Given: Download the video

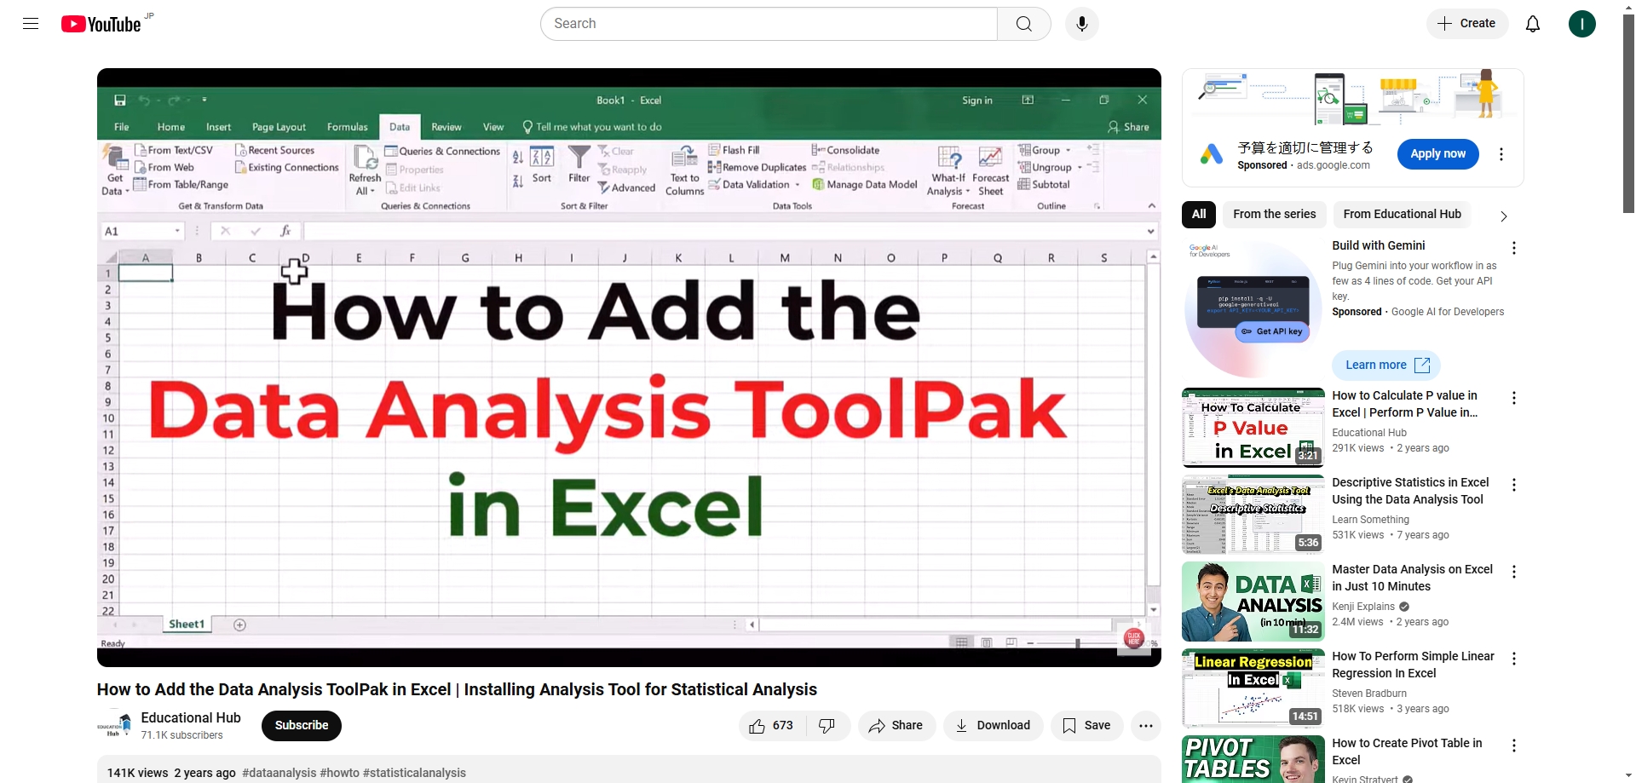Looking at the screenshot, I should (993, 726).
